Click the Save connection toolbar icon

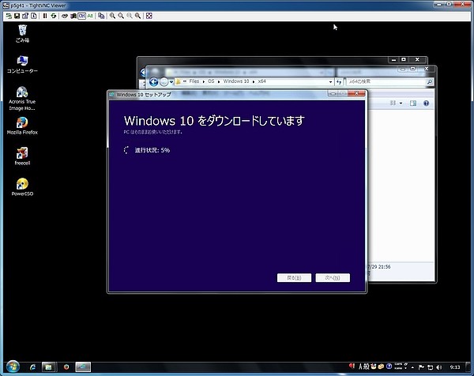(17, 16)
